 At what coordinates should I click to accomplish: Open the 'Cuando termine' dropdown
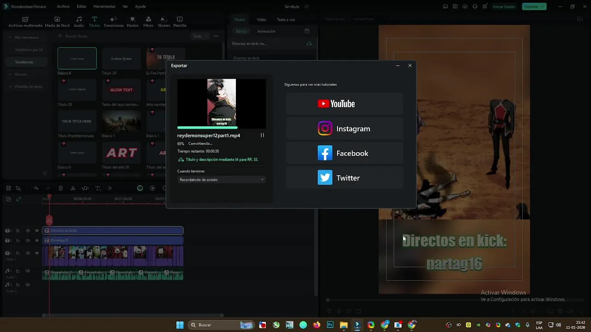click(x=222, y=180)
